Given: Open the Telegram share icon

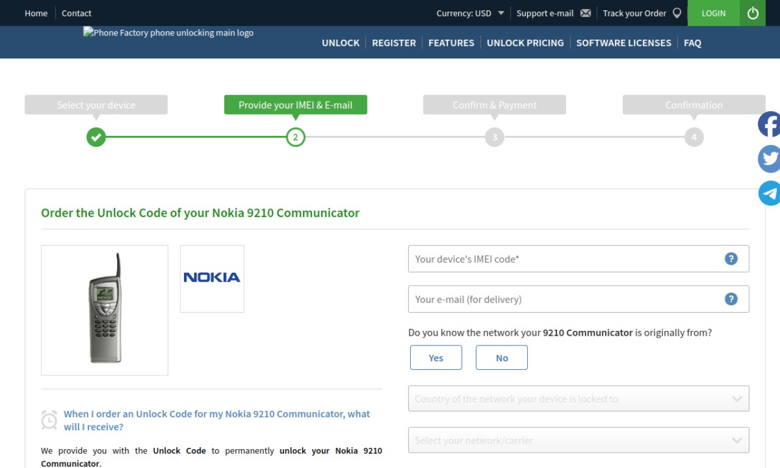Looking at the screenshot, I should coord(769,193).
